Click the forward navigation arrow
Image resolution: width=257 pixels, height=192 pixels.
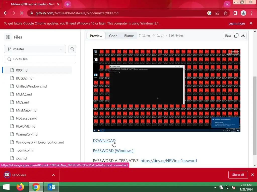[14, 13]
